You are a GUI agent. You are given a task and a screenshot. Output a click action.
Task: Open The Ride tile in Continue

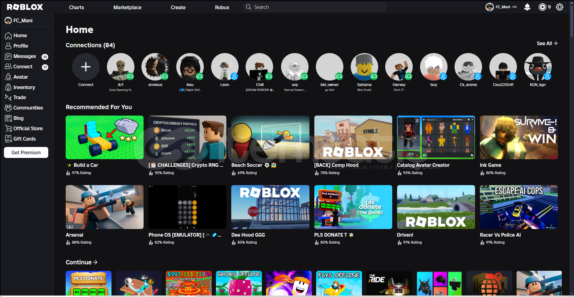click(x=389, y=283)
